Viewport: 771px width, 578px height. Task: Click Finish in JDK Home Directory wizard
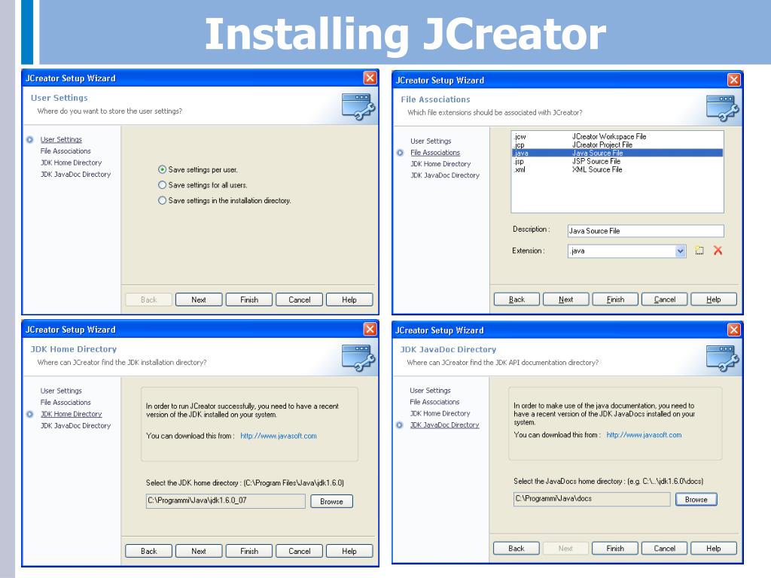(x=248, y=551)
